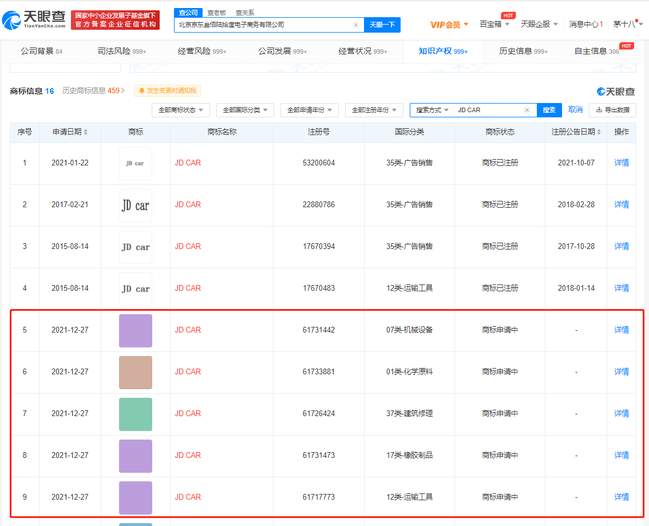Open the 搜索方式 dropdown

(x=432, y=110)
